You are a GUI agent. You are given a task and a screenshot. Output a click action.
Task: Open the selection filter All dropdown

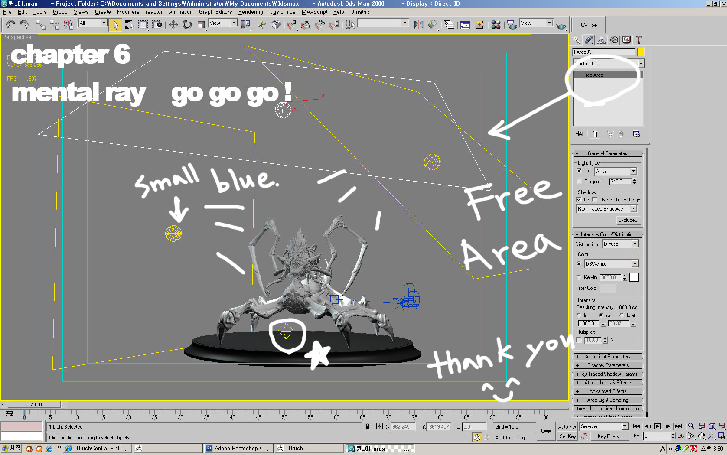coord(93,23)
